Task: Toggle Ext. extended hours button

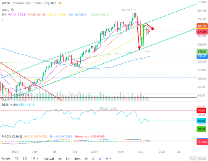Action: 193,158
